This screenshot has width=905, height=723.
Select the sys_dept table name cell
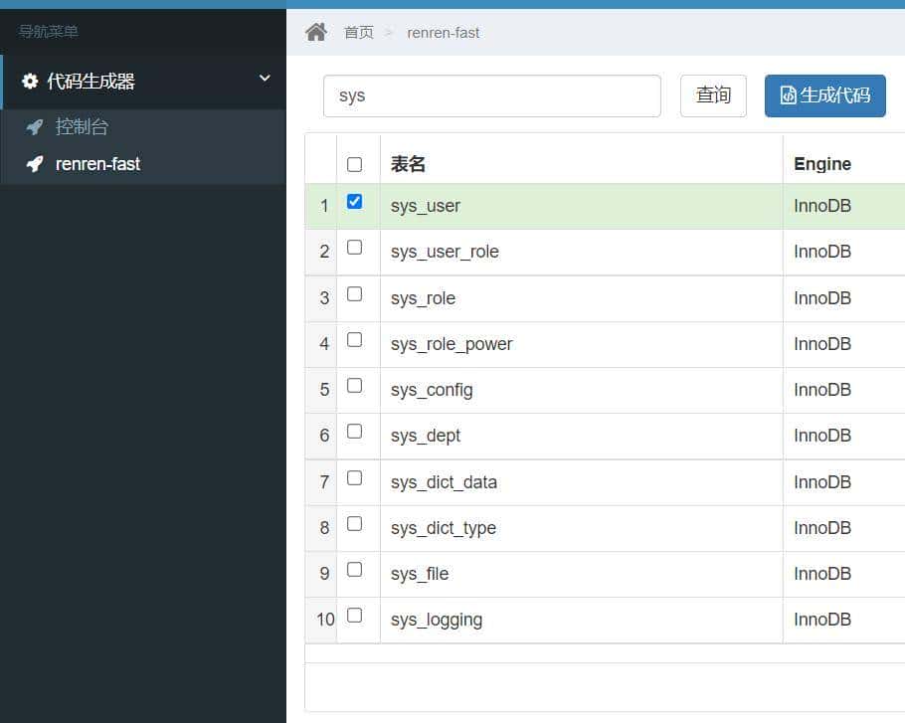[426, 436]
